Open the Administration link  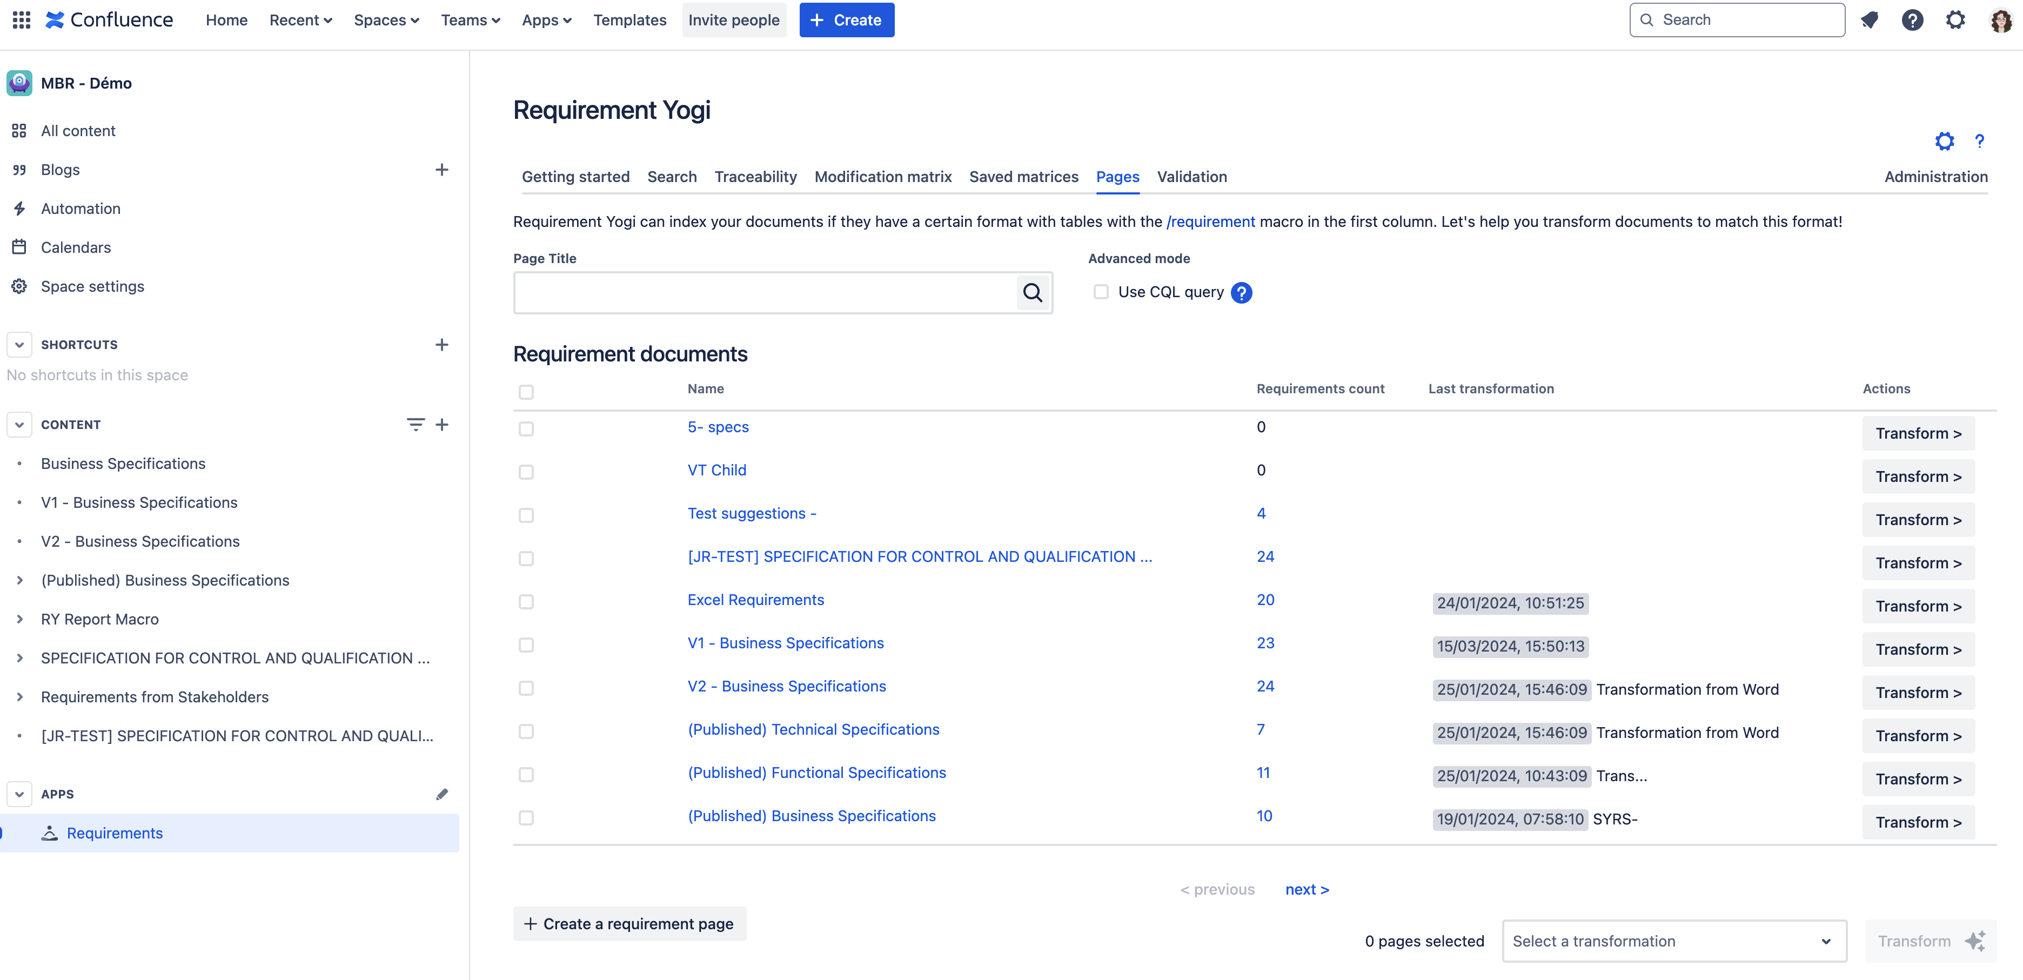(1936, 177)
